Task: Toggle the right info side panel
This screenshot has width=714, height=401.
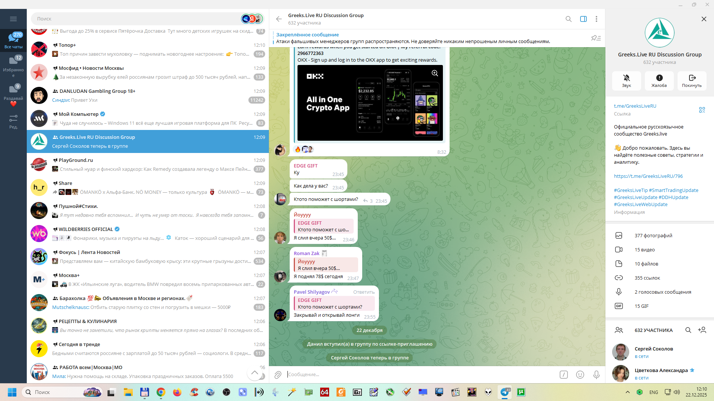Action: tap(583, 19)
